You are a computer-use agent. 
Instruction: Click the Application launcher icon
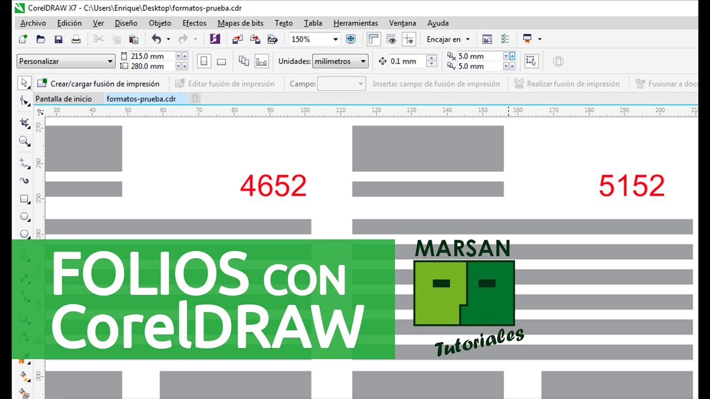tap(527, 39)
